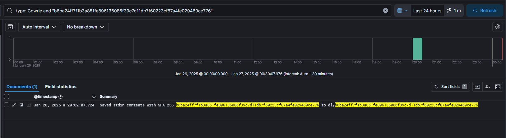Image resolution: width=506 pixels, height=138 pixels.
Task: Expand the No breakdown dropdown
Action: tap(86, 27)
